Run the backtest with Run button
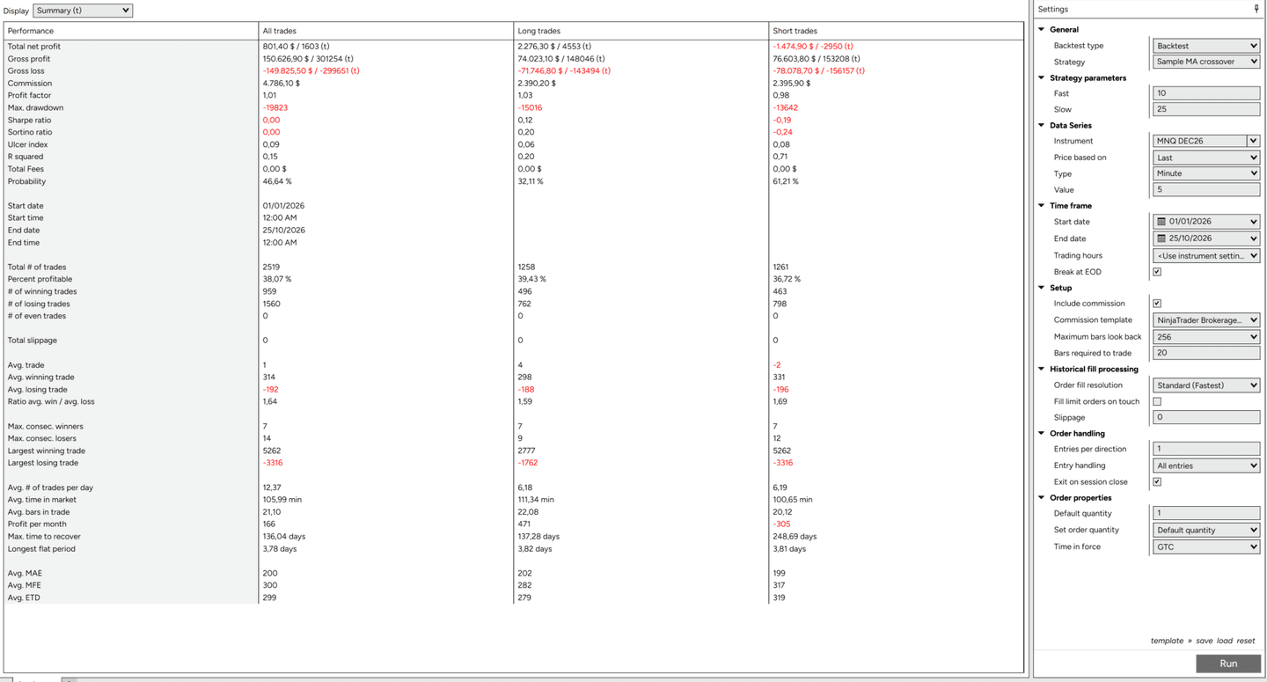Image resolution: width=1267 pixels, height=682 pixels. [1228, 664]
